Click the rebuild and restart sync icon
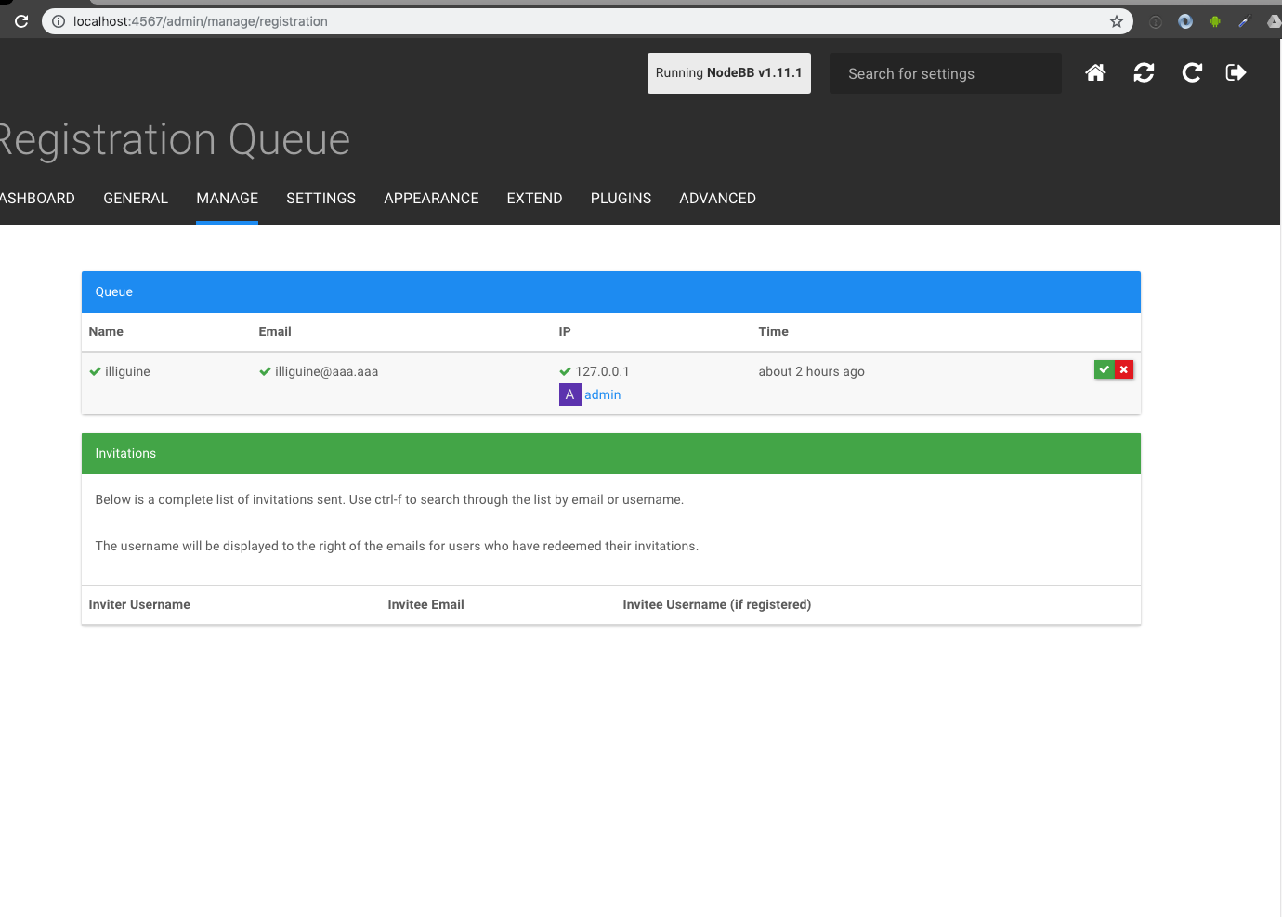The image size is (1282, 917). click(x=1144, y=72)
